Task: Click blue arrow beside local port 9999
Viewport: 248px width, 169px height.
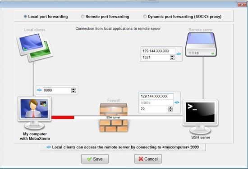Action: [x=39, y=90]
